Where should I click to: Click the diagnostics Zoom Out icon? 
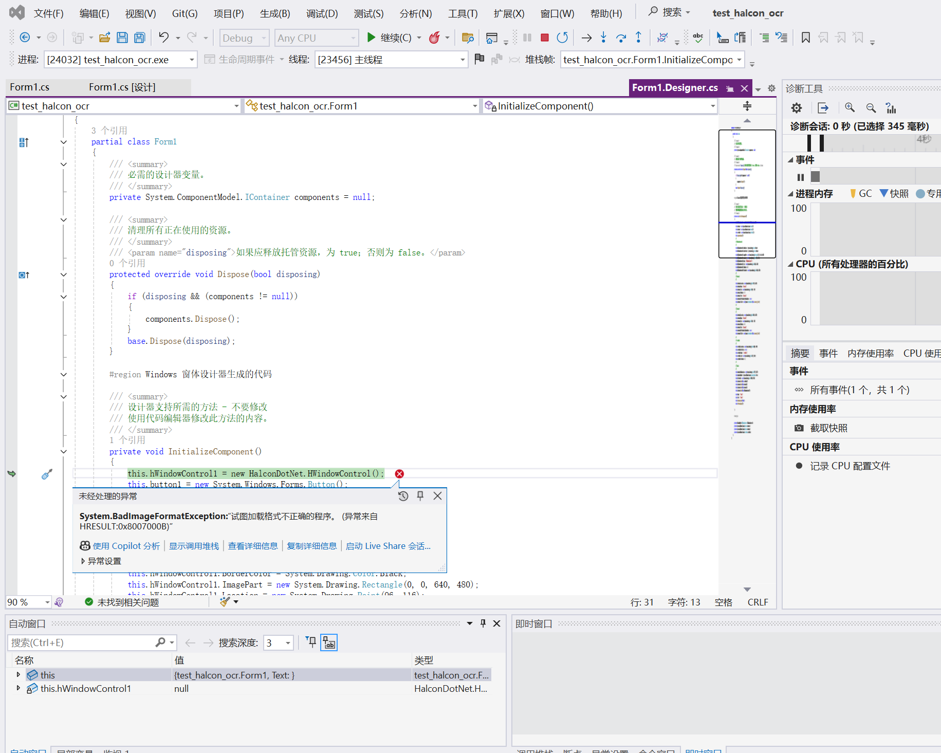[x=871, y=108]
